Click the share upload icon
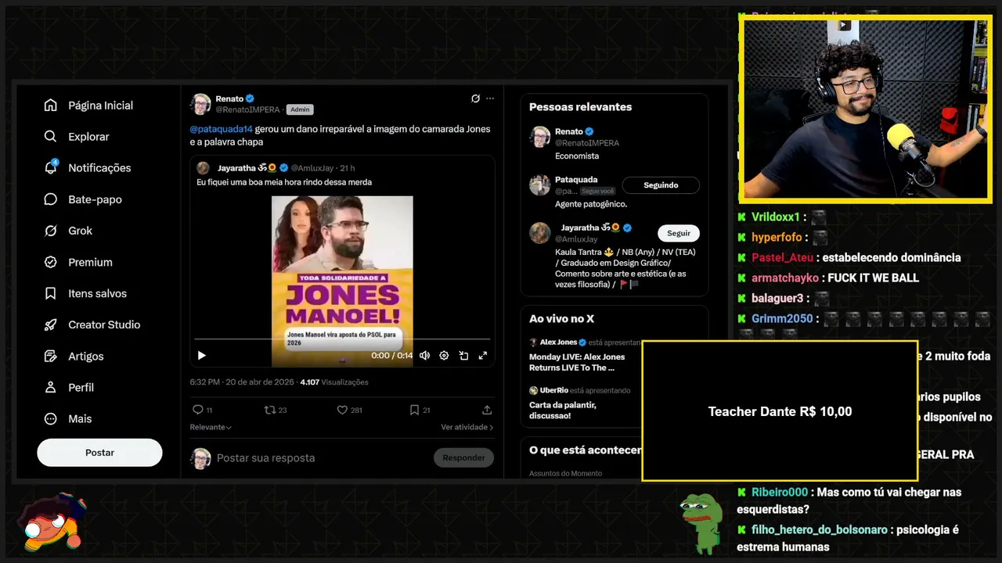This screenshot has height=563, width=1002. 487,410
